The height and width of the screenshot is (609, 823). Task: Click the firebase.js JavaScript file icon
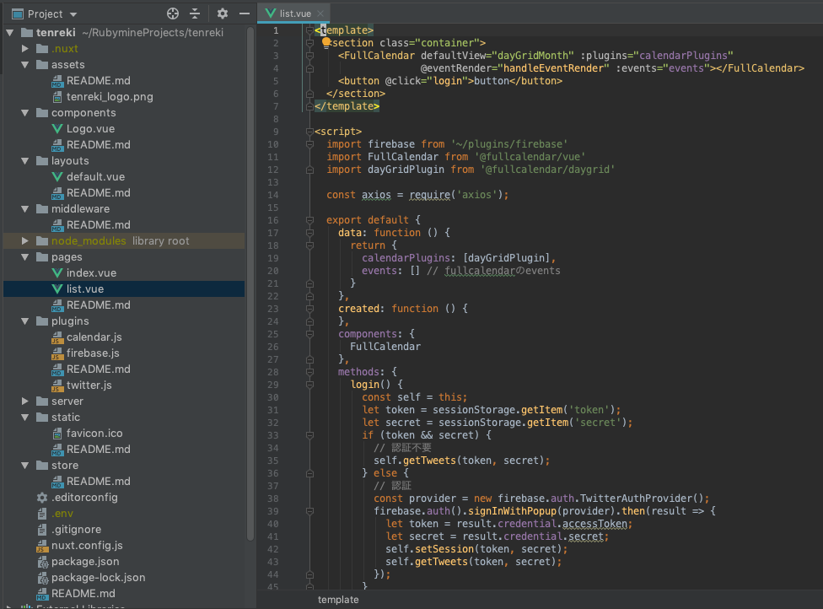point(57,353)
